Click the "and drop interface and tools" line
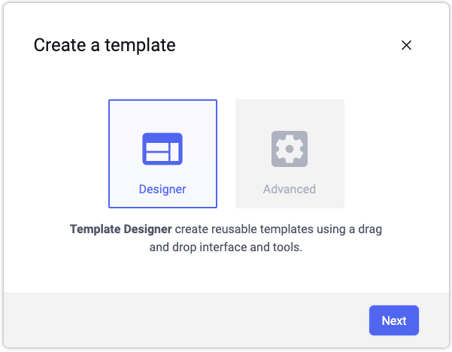 pos(226,247)
